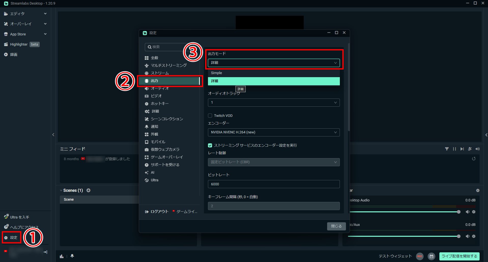The width and height of the screenshot is (488, 262).
Task: Expand エディタ chevron in sidebar
Action: coord(45,13)
